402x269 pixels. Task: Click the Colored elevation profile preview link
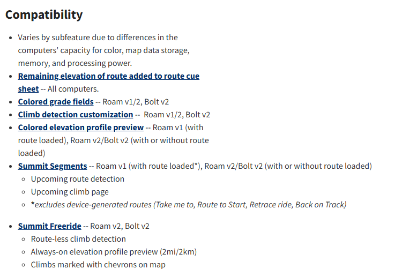click(80, 128)
